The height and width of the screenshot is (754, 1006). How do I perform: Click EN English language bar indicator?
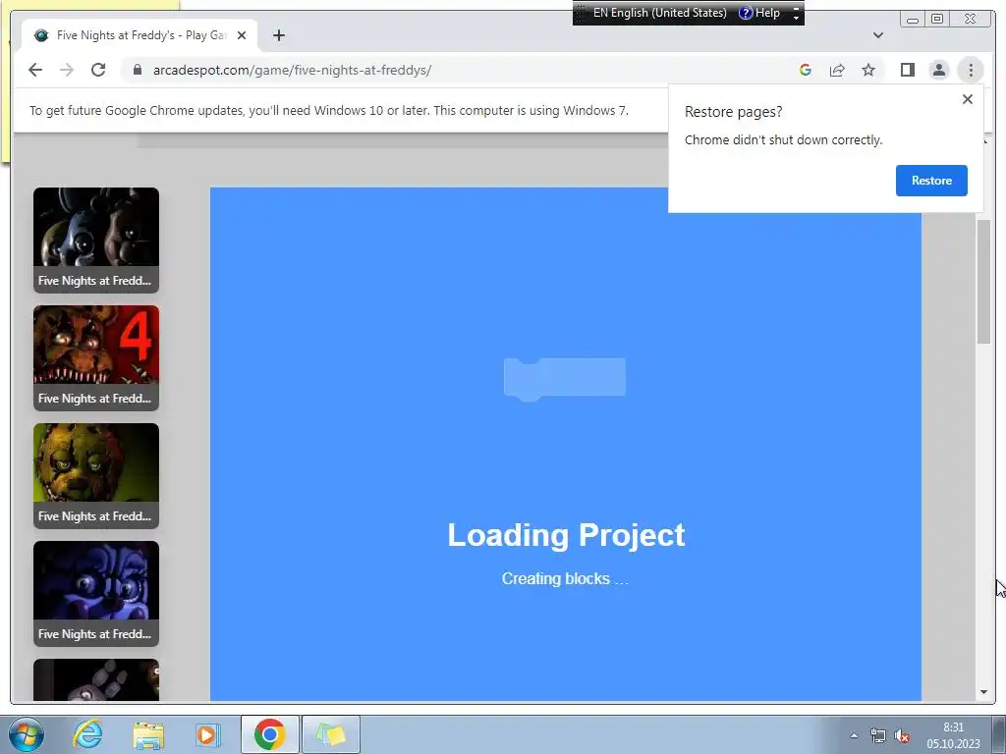click(x=659, y=13)
